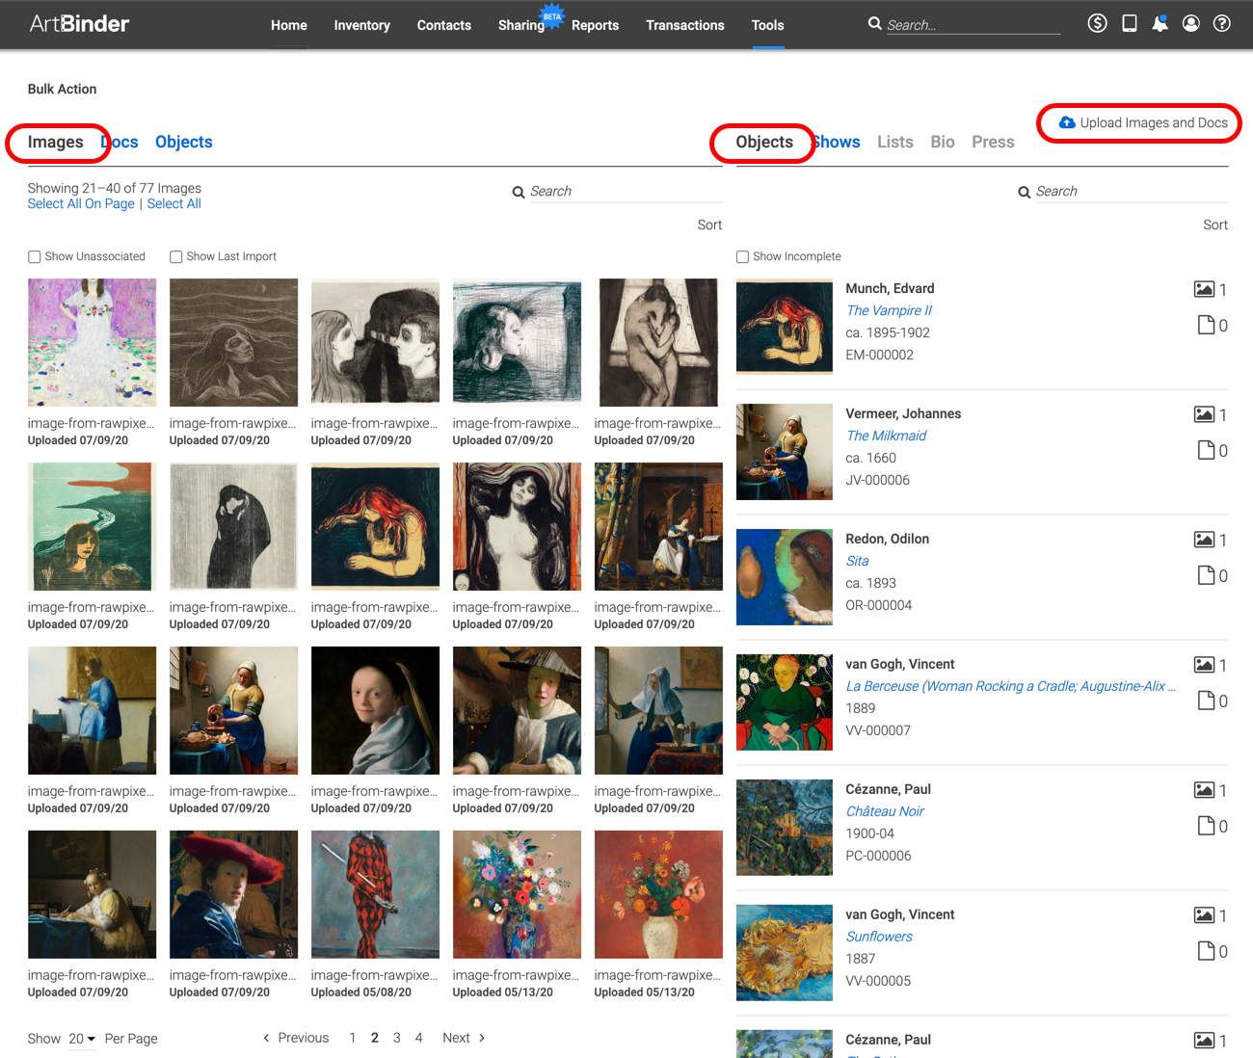Switch to the Images tab
Image resolution: width=1253 pixels, height=1058 pixels.
56,142
